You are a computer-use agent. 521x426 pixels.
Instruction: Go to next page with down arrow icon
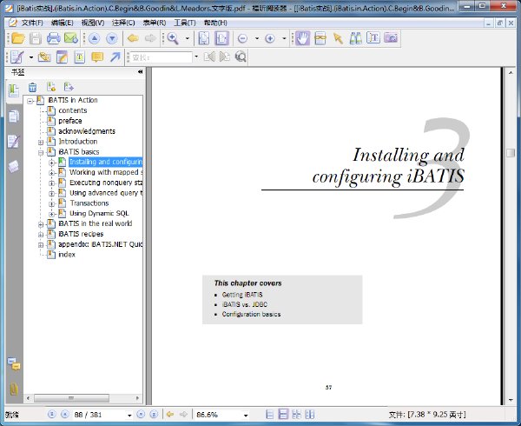[112, 38]
